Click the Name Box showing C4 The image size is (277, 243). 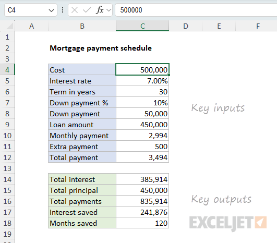pyautogui.click(x=31, y=10)
